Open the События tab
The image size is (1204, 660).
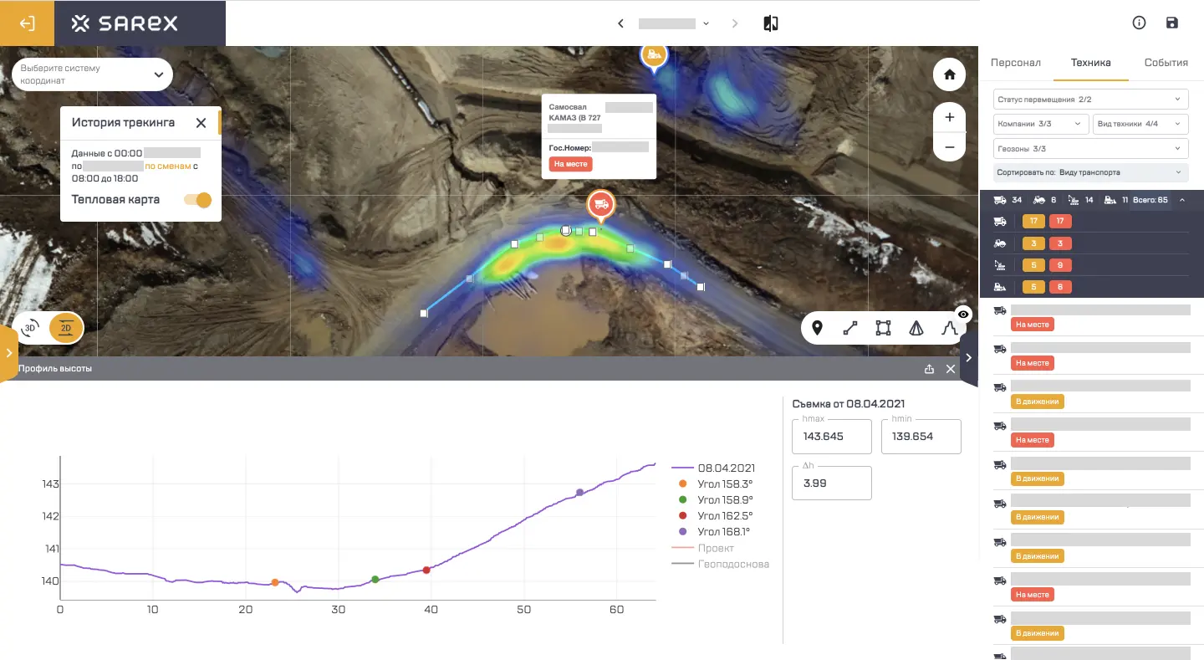click(x=1166, y=63)
